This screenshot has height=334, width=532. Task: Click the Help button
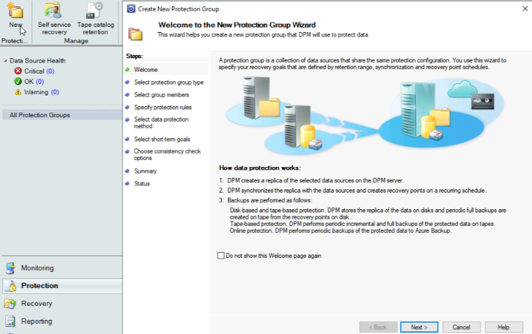click(x=504, y=327)
